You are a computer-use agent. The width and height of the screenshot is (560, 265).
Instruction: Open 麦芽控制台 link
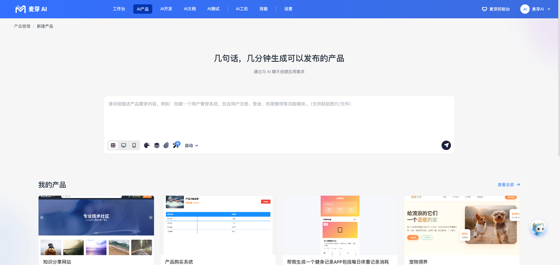[496, 9]
